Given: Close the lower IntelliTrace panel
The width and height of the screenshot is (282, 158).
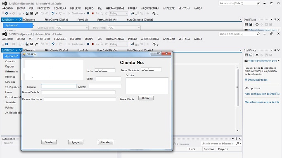Looking at the screenshot, I should point(279,50).
